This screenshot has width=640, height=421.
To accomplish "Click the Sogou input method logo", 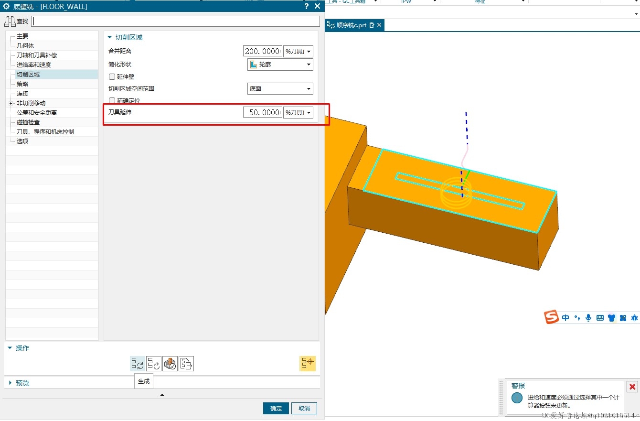I will click(x=552, y=317).
